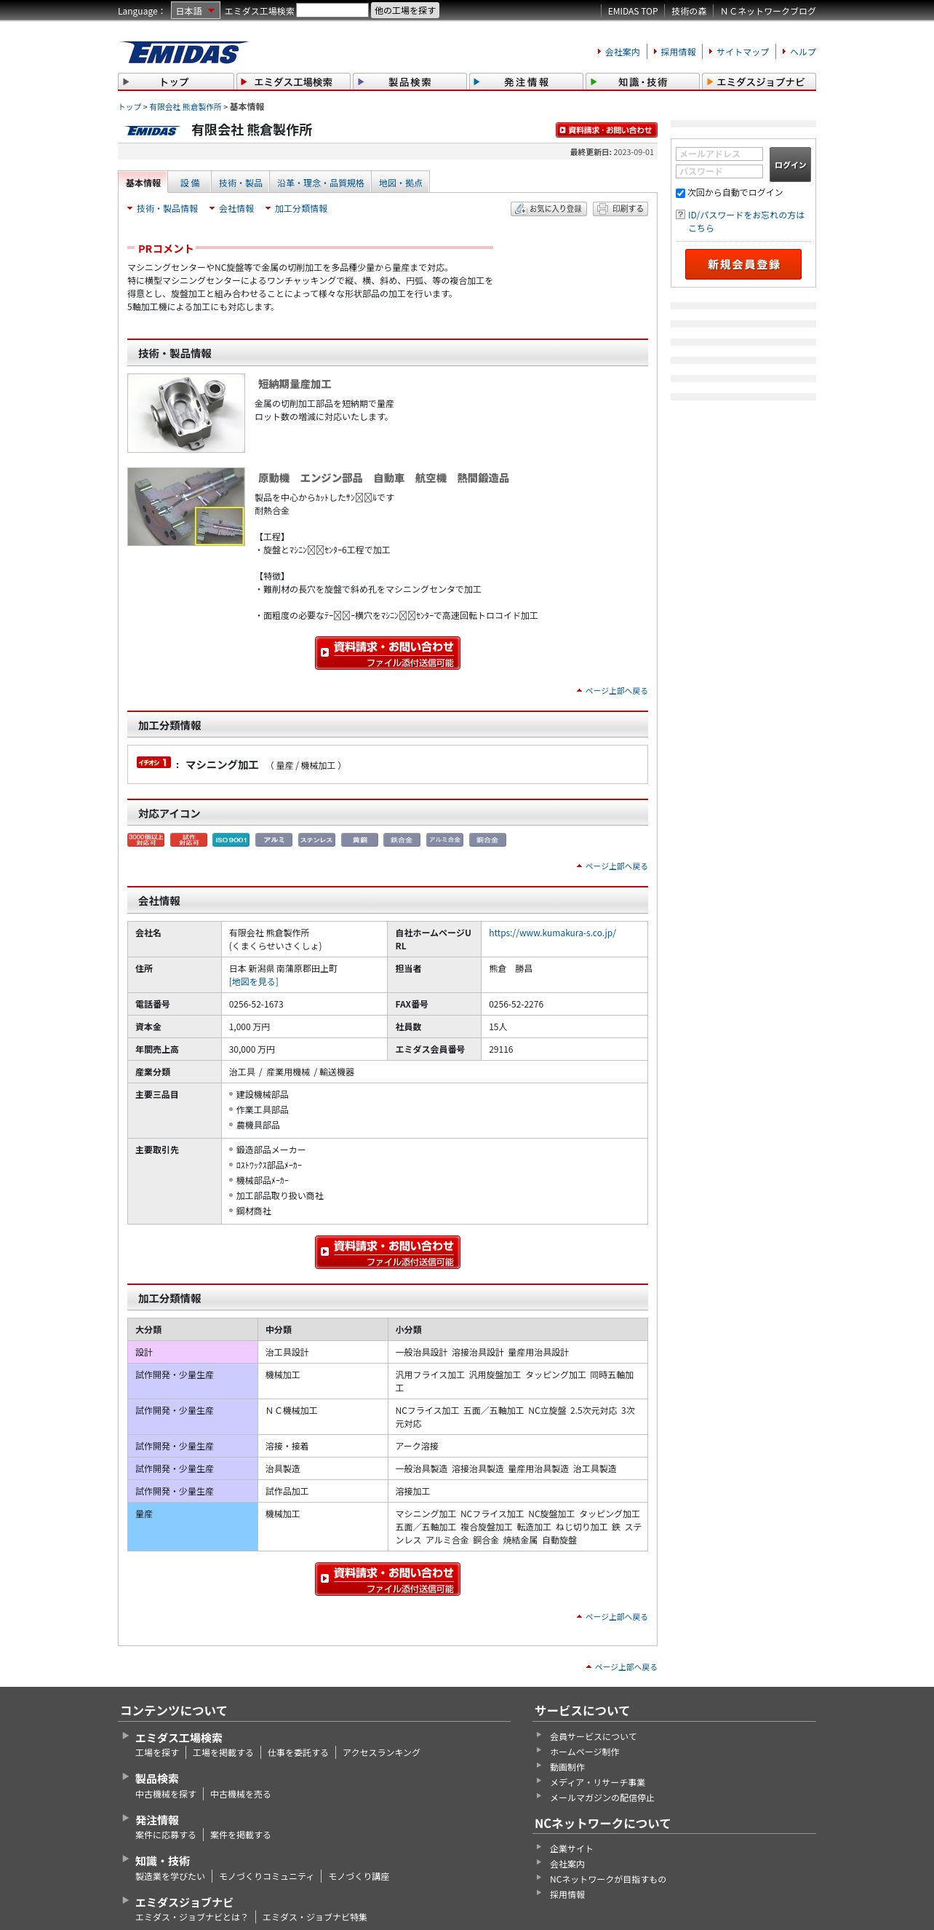This screenshot has height=1930, width=934.
Task: Click red 資料請求・お問い合わせ button beside company name
Action: click(606, 130)
